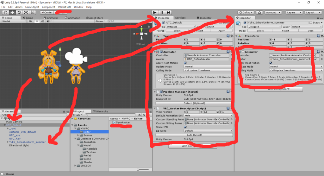Click the Custom Standing Anims object picker
324x176 pixels.
tap(231, 119)
